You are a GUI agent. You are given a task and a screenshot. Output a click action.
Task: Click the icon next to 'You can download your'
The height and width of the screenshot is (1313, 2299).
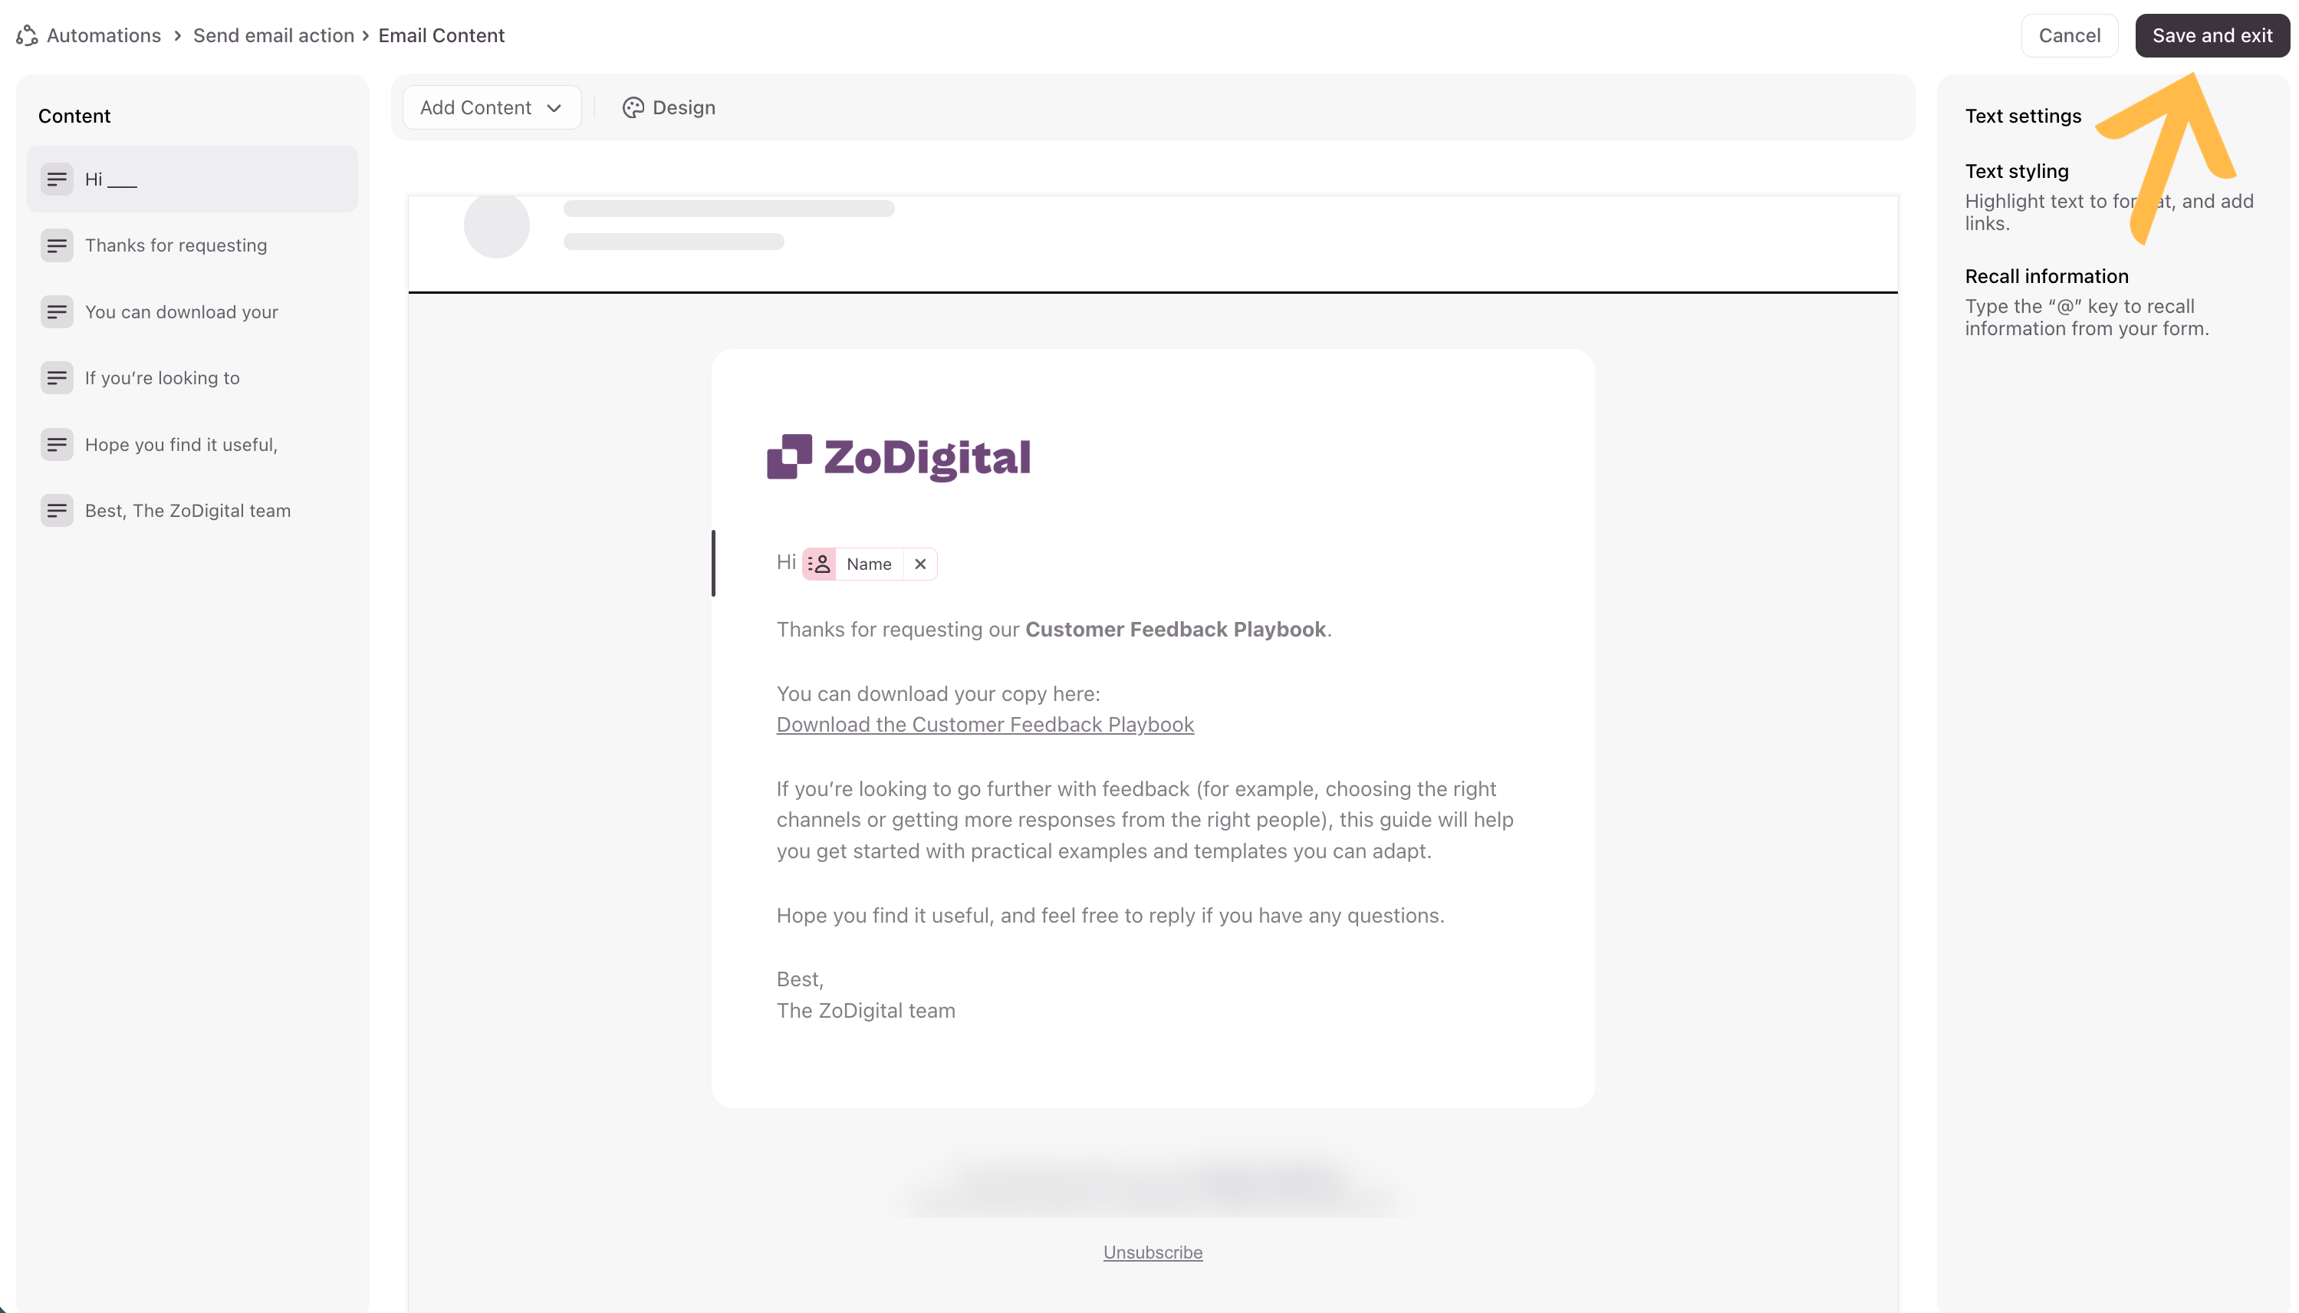[57, 312]
